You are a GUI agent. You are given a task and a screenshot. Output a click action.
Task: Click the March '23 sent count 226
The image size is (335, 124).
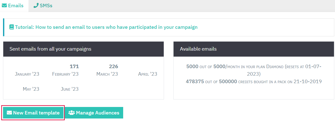point(114,66)
